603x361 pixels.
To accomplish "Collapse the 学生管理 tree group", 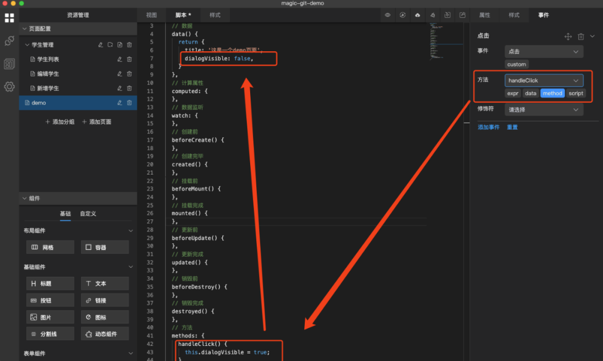I will pyautogui.click(x=27, y=45).
